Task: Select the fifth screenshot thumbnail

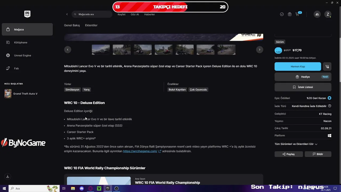Action: pos(185,50)
